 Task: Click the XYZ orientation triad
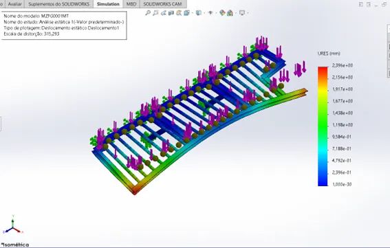(x=12, y=225)
